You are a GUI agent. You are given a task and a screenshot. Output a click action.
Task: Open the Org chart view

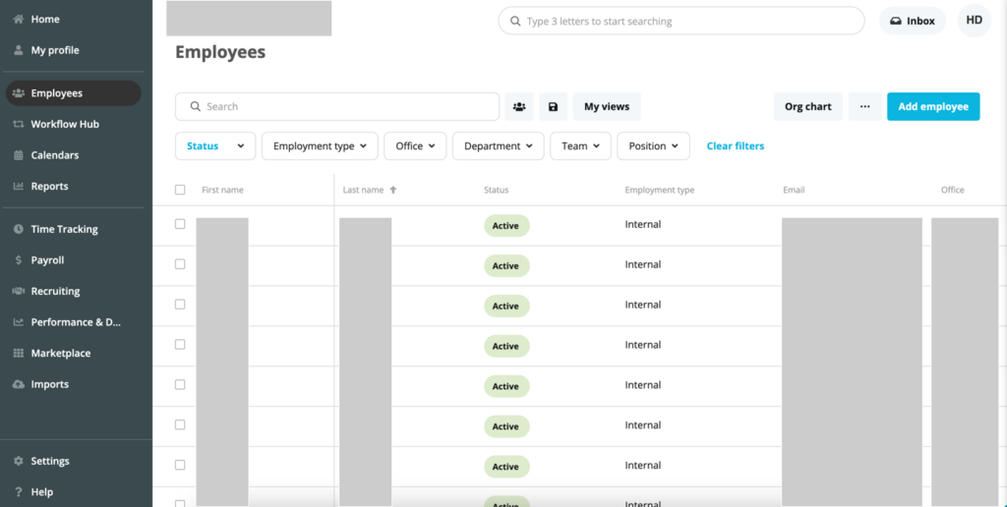(x=808, y=106)
